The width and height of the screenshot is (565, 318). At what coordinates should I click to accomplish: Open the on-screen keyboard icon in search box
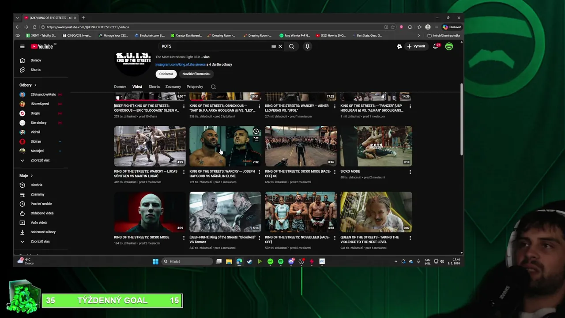(274, 46)
